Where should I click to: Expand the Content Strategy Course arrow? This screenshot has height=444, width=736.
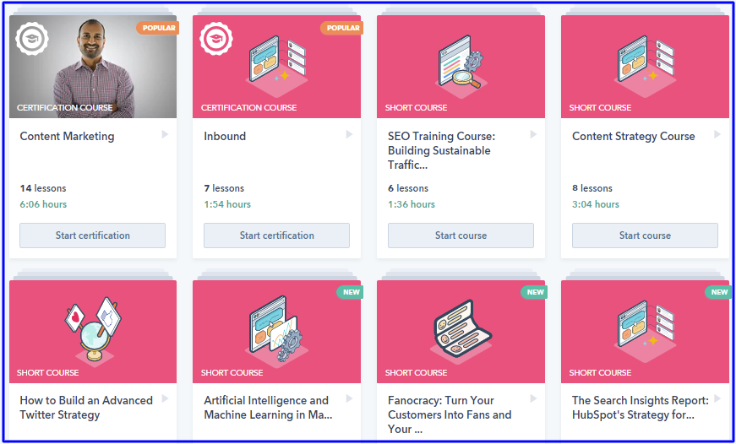coord(717,134)
